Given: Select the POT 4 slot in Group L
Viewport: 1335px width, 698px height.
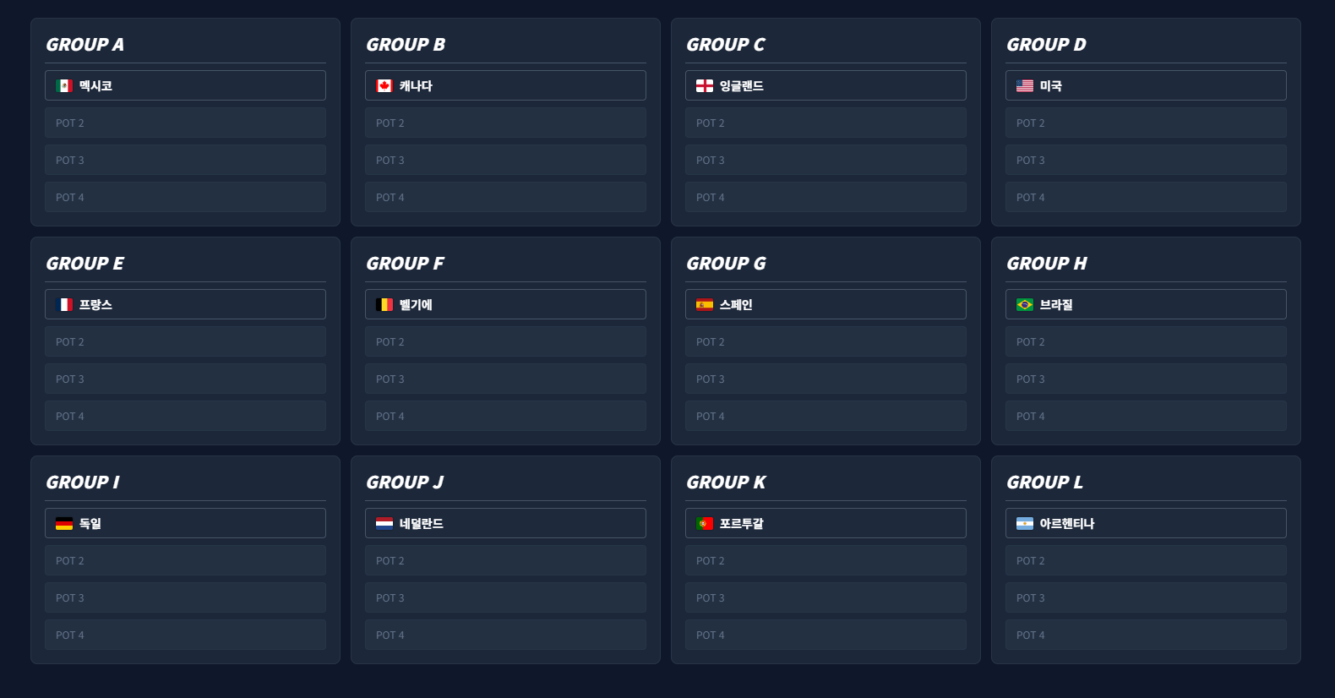Looking at the screenshot, I should (x=1146, y=635).
